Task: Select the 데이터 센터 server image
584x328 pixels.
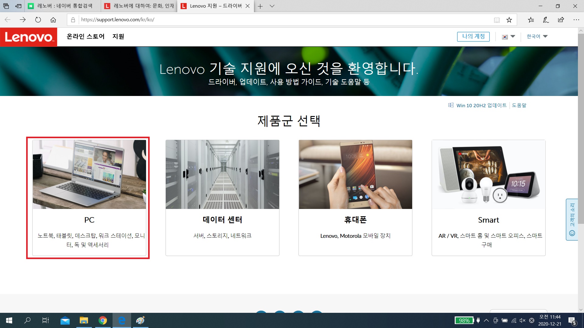Action: pos(222,174)
